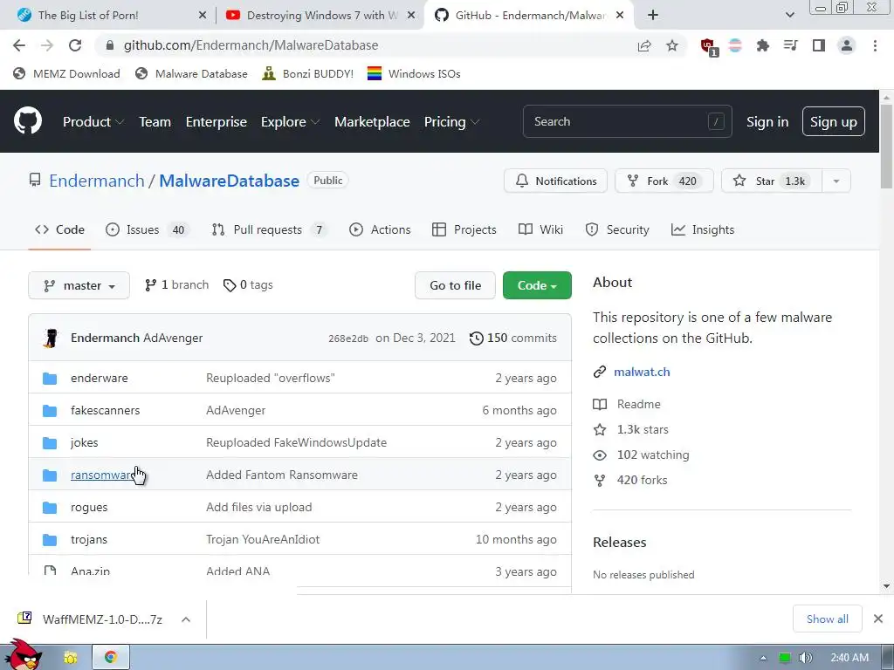Close the downloads bar with X

[x=878, y=619]
